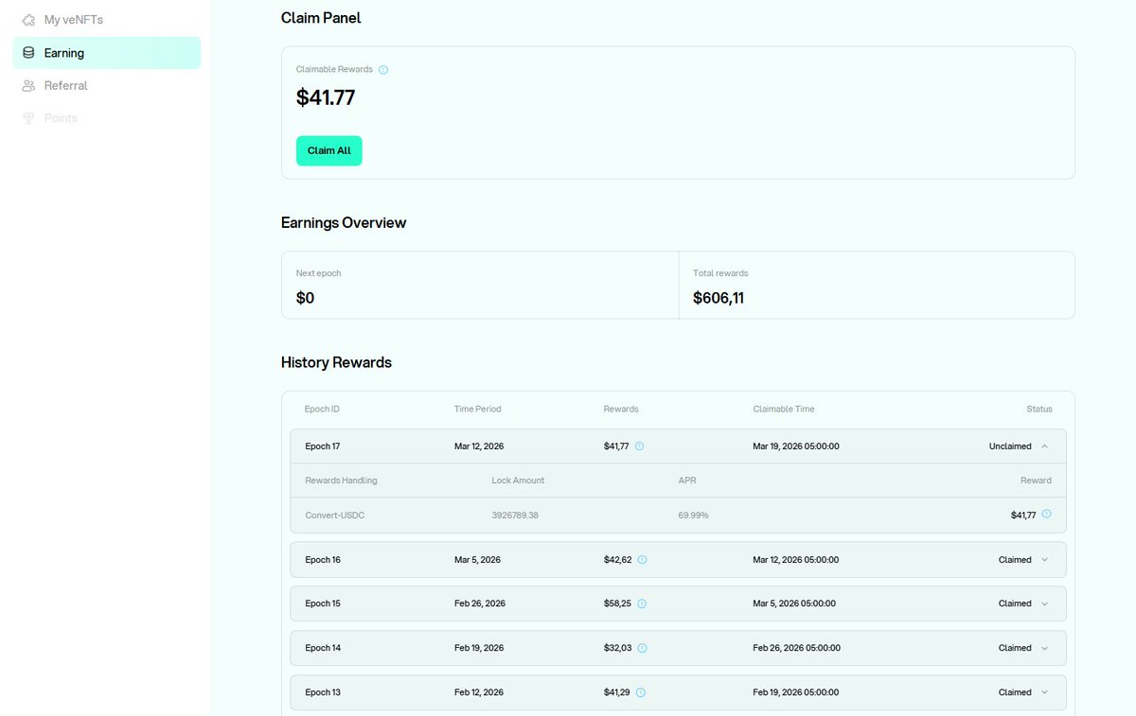Click claimable time Mar 19, 2026 05:00:00
This screenshot has height=716, width=1136.
[x=796, y=446]
